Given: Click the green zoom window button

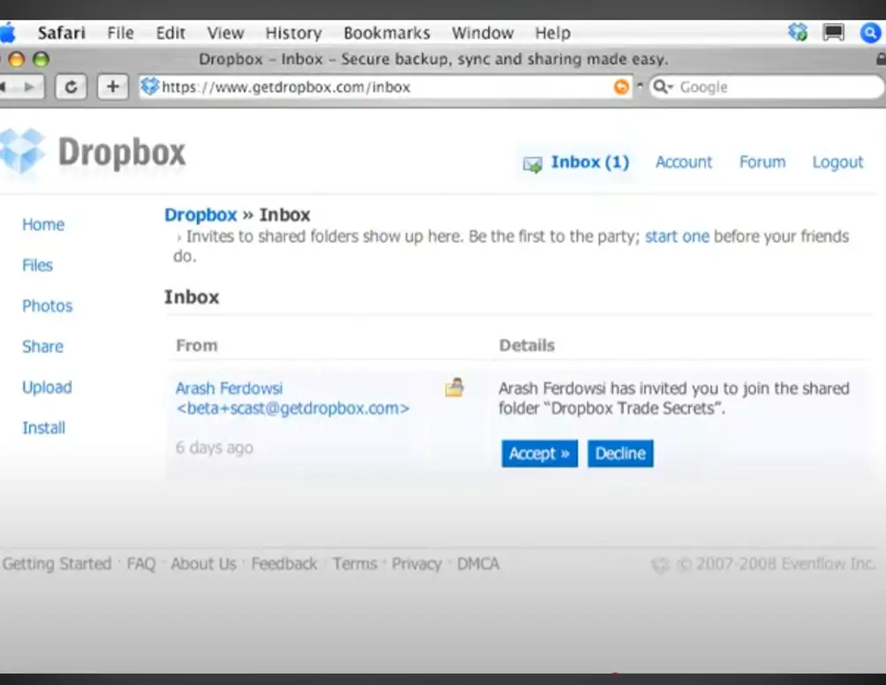Looking at the screenshot, I should [x=41, y=59].
